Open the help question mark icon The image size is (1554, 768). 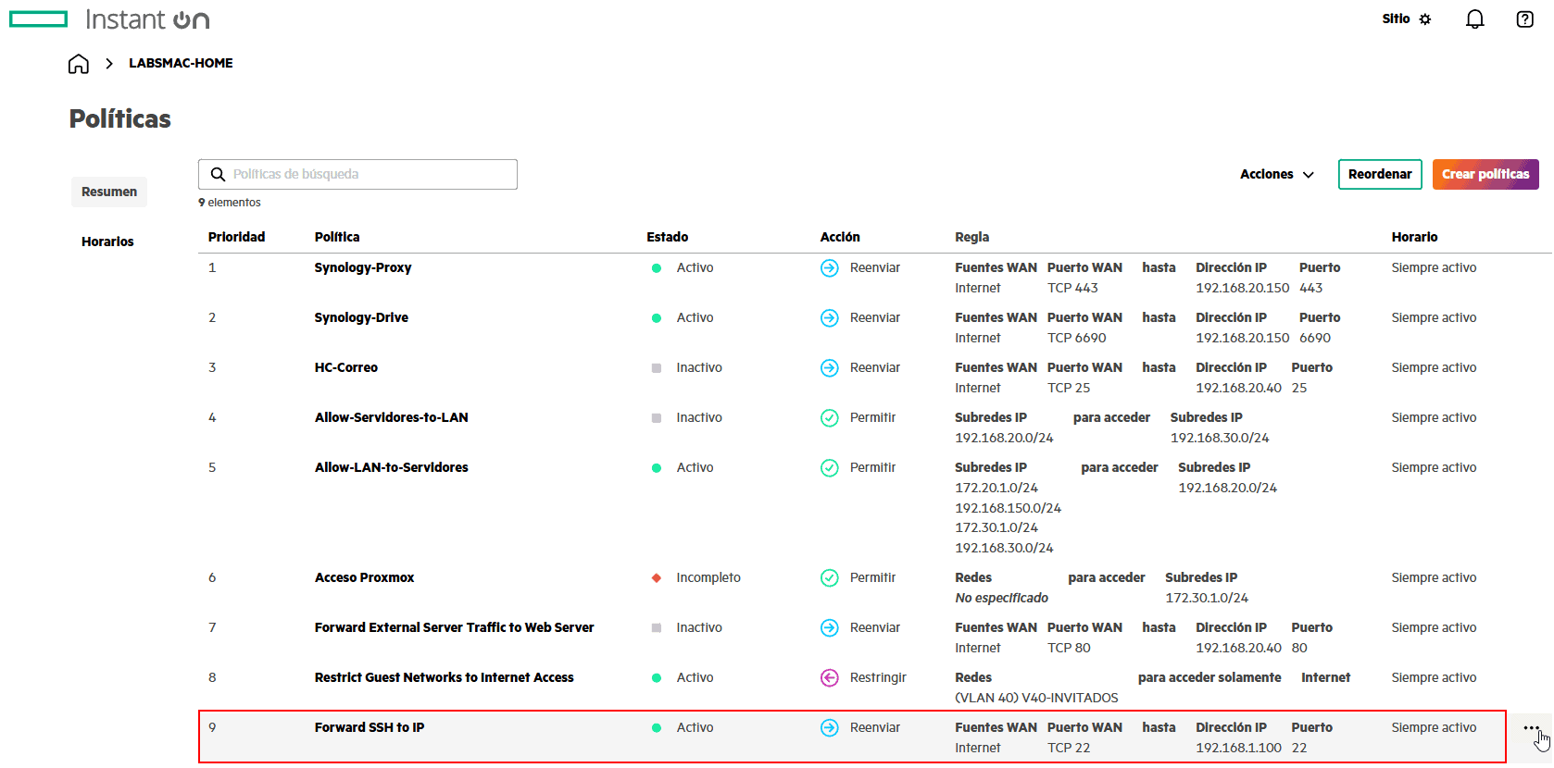(x=1524, y=19)
